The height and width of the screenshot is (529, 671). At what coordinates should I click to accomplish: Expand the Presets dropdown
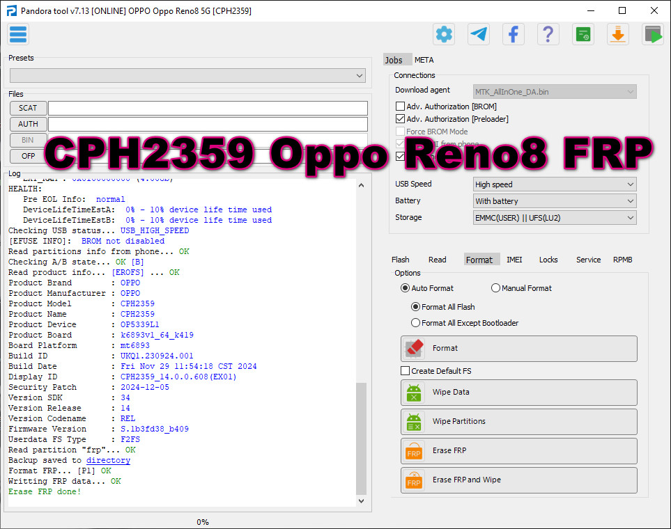pos(187,76)
